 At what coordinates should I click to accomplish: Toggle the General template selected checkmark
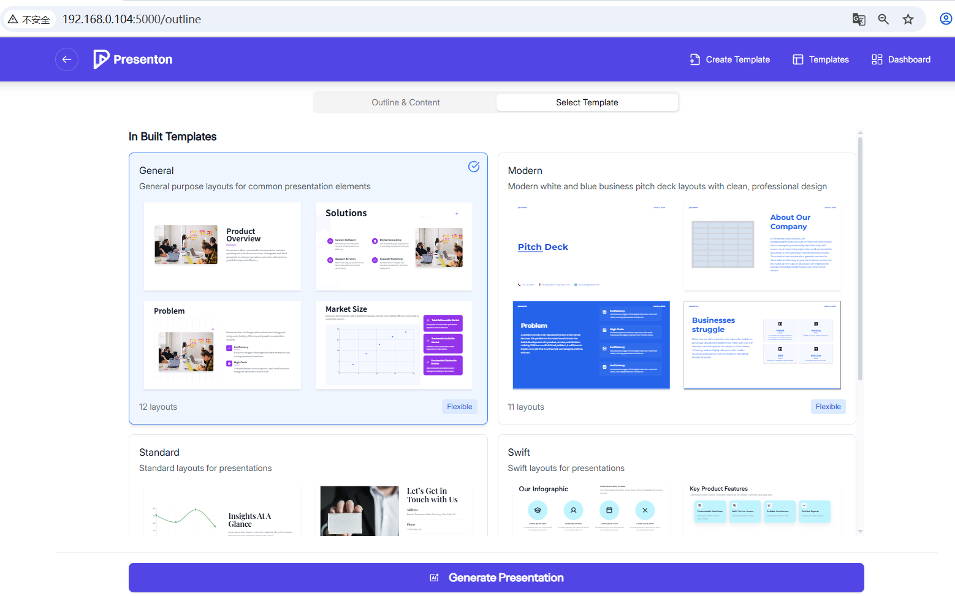coord(474,167)
